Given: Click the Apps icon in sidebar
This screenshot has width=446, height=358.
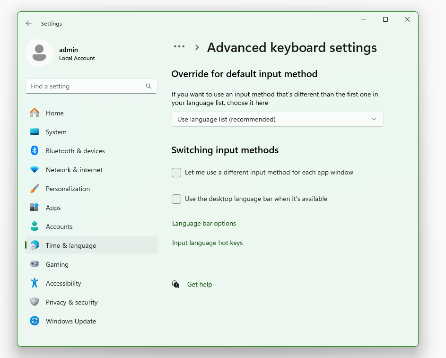Looking at the screenshot, I should pos(35,207).
